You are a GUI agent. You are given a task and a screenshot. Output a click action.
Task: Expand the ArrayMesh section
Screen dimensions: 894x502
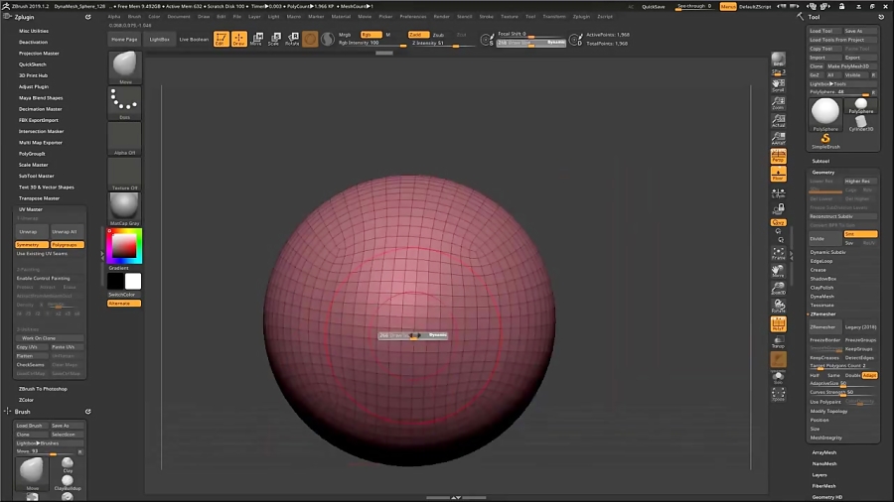(x=823, y=452)
